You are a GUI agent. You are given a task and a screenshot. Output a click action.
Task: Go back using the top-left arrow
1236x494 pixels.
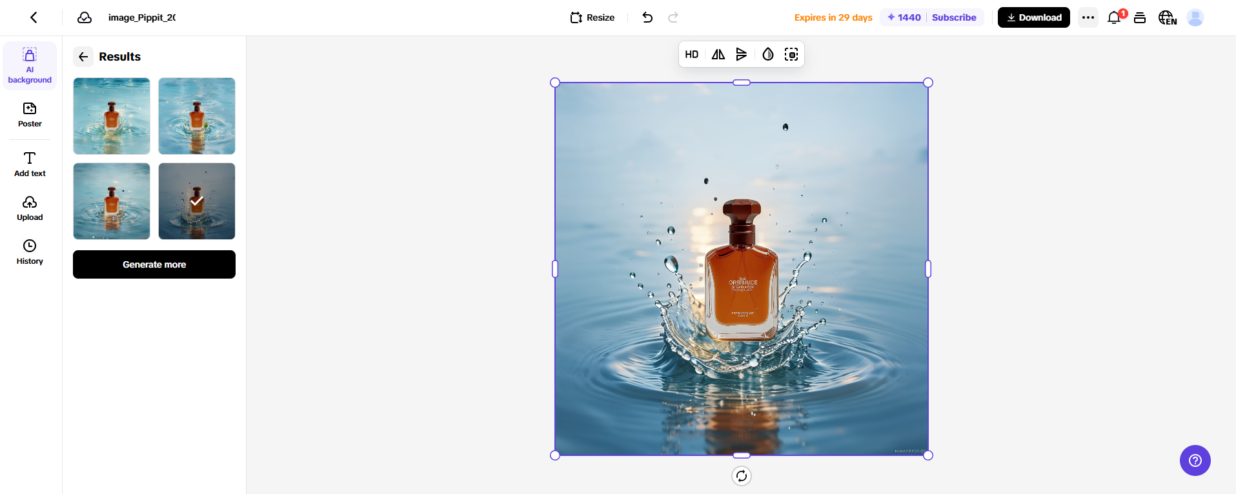coord(34,17)
